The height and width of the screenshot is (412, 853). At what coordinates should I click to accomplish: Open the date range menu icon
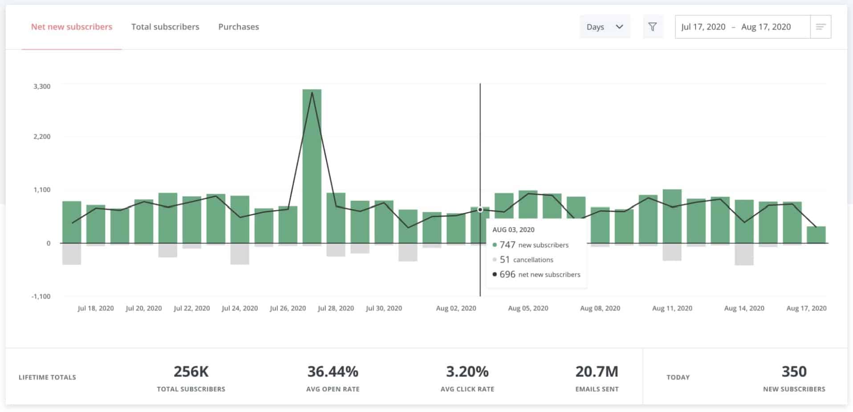click(821, 27)
